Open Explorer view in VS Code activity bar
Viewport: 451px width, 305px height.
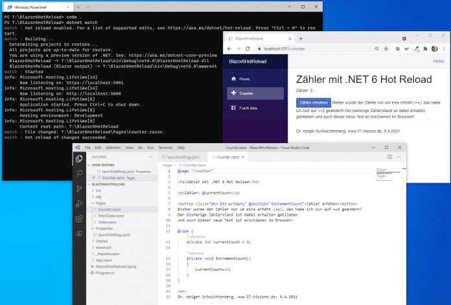pyautogui.click(x=79, y=159)
